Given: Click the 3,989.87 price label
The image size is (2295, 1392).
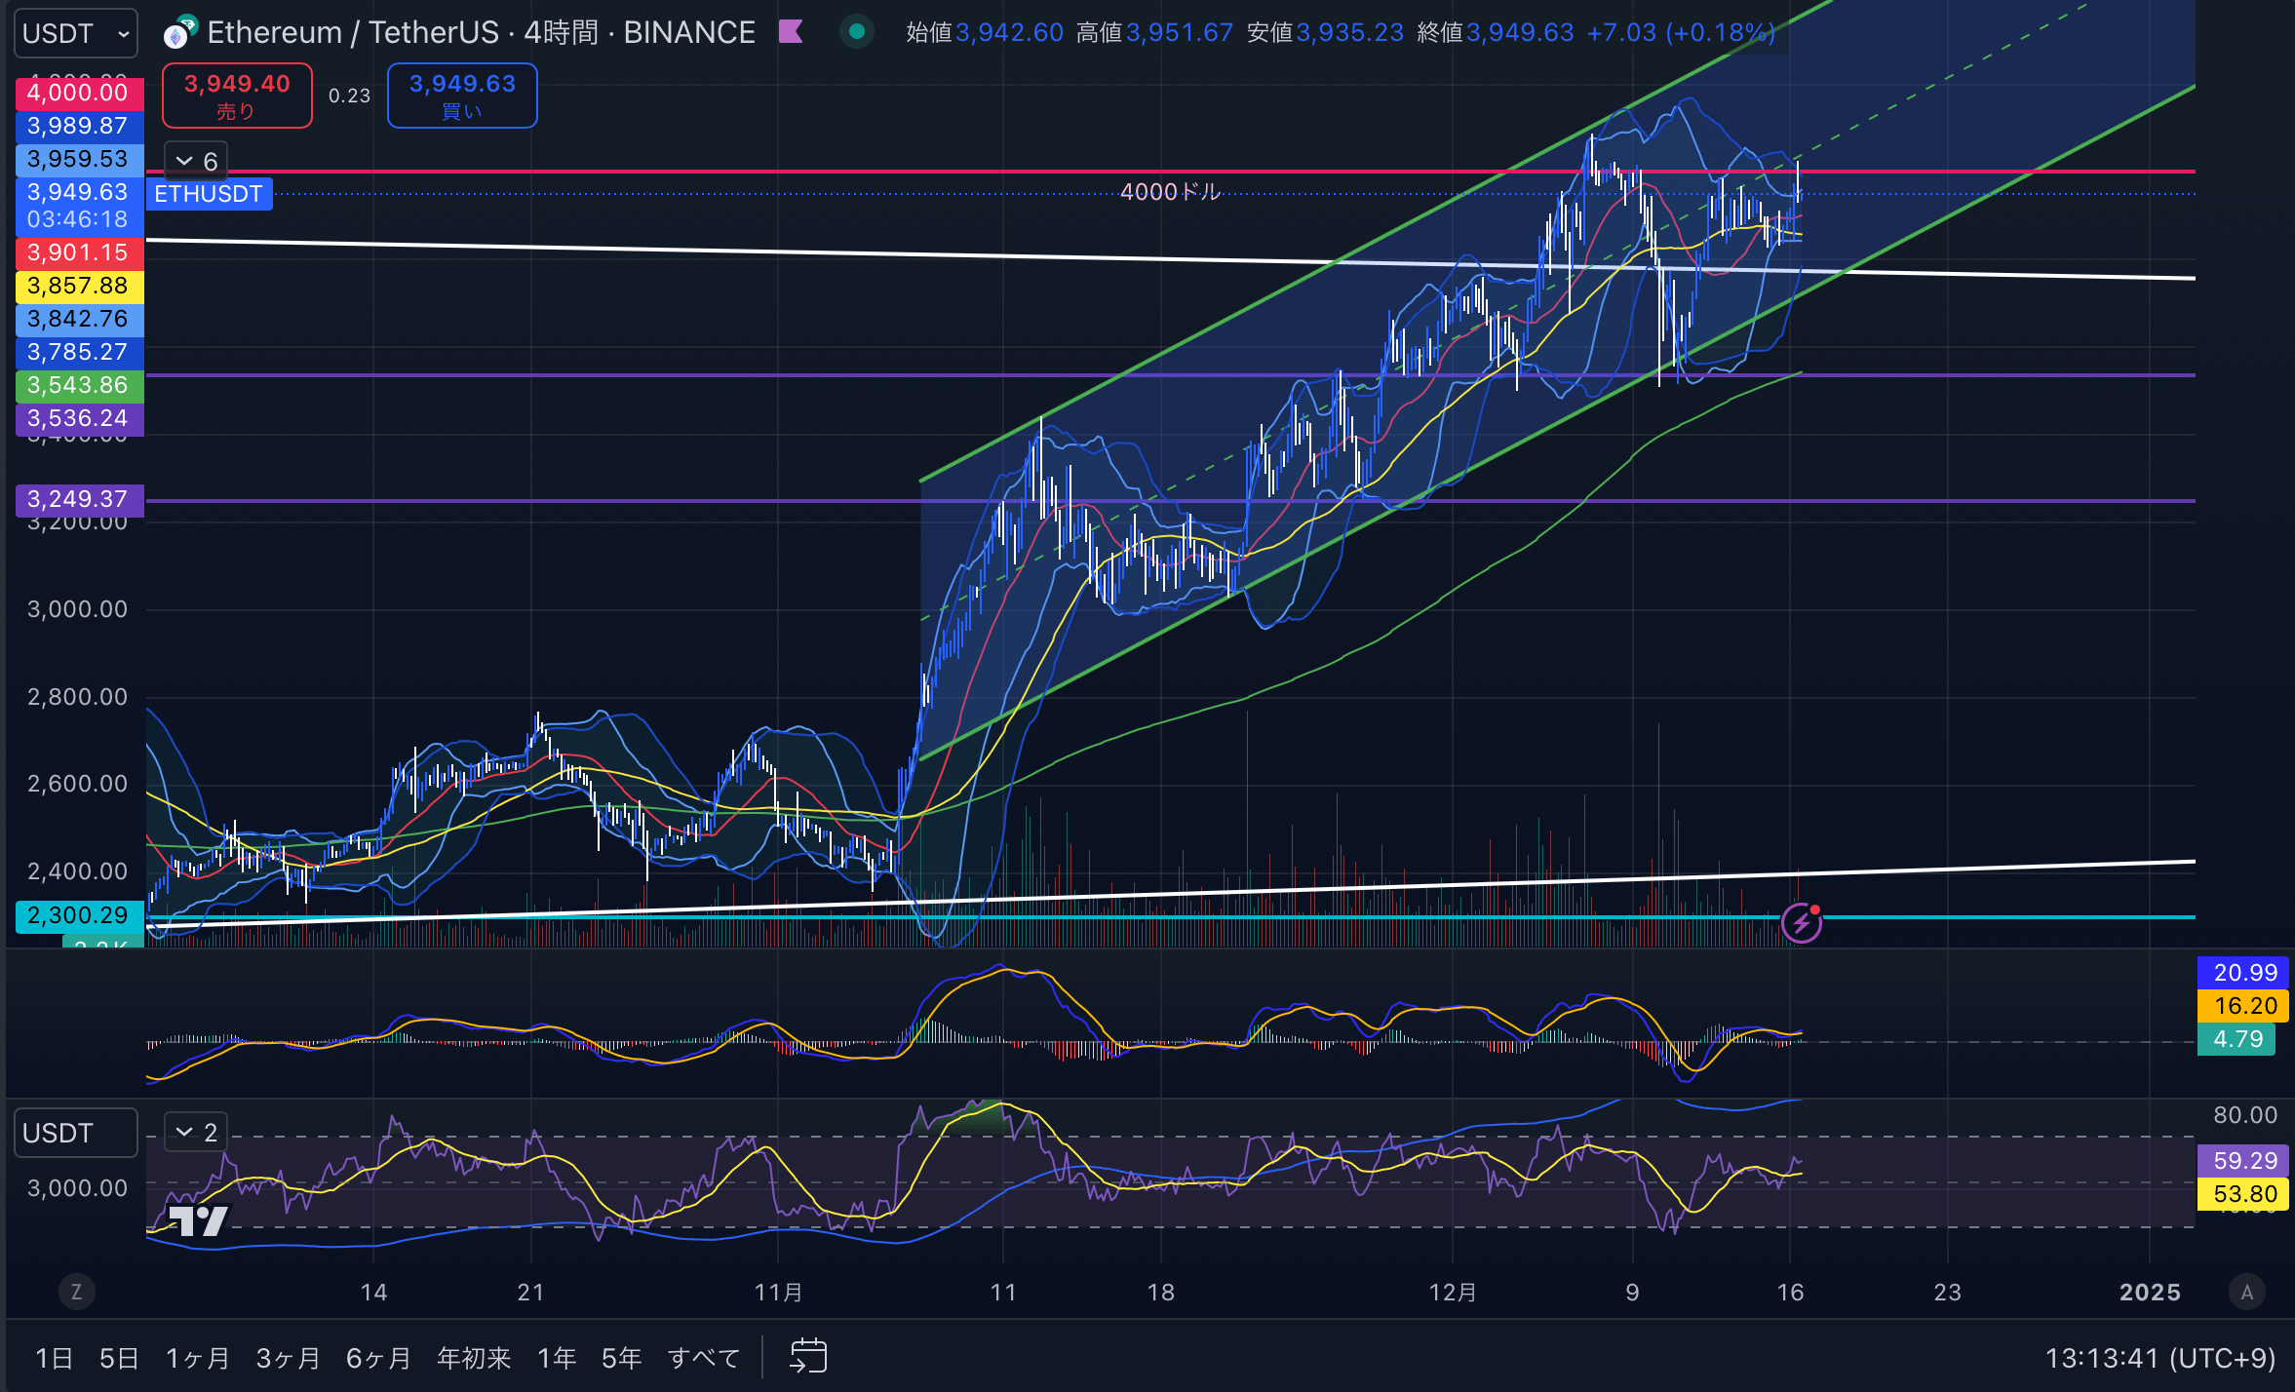Looking at the screenshot, I should tap(79, 126).
